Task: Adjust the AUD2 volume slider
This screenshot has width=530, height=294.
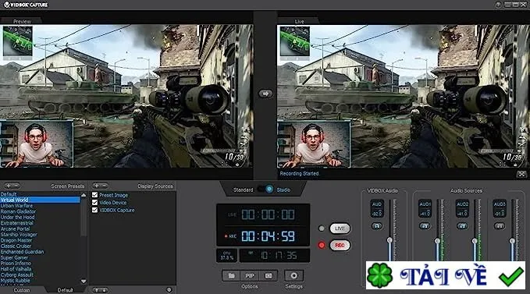Action: pos(475,241)
